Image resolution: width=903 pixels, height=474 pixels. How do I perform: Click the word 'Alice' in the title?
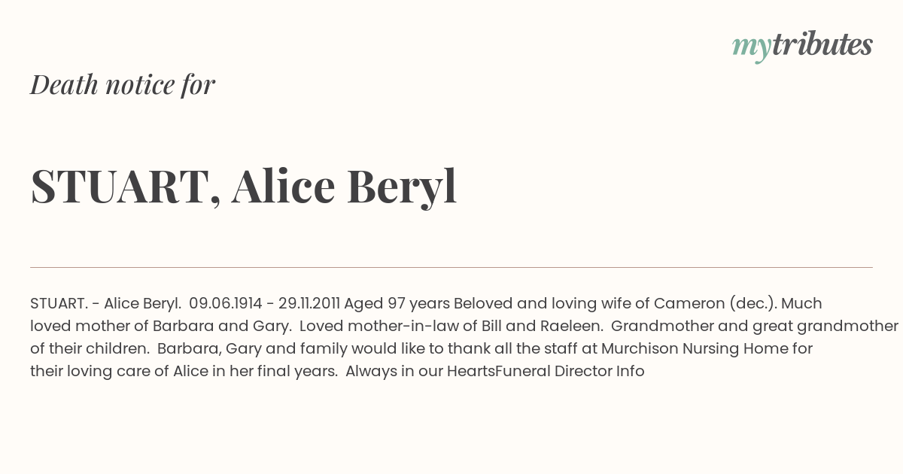[283, 187]
